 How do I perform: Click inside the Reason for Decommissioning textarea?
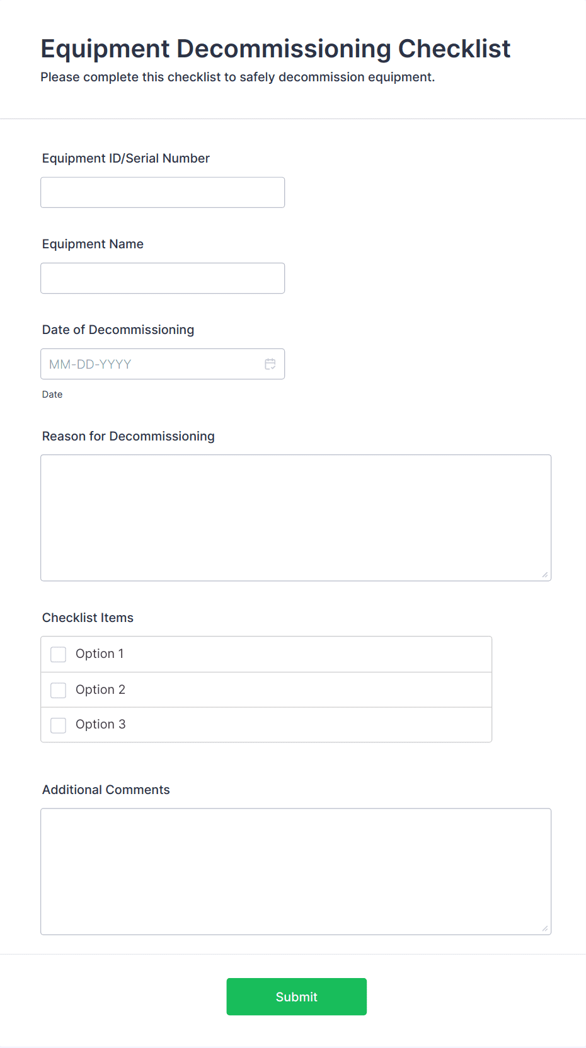(296, 517)
